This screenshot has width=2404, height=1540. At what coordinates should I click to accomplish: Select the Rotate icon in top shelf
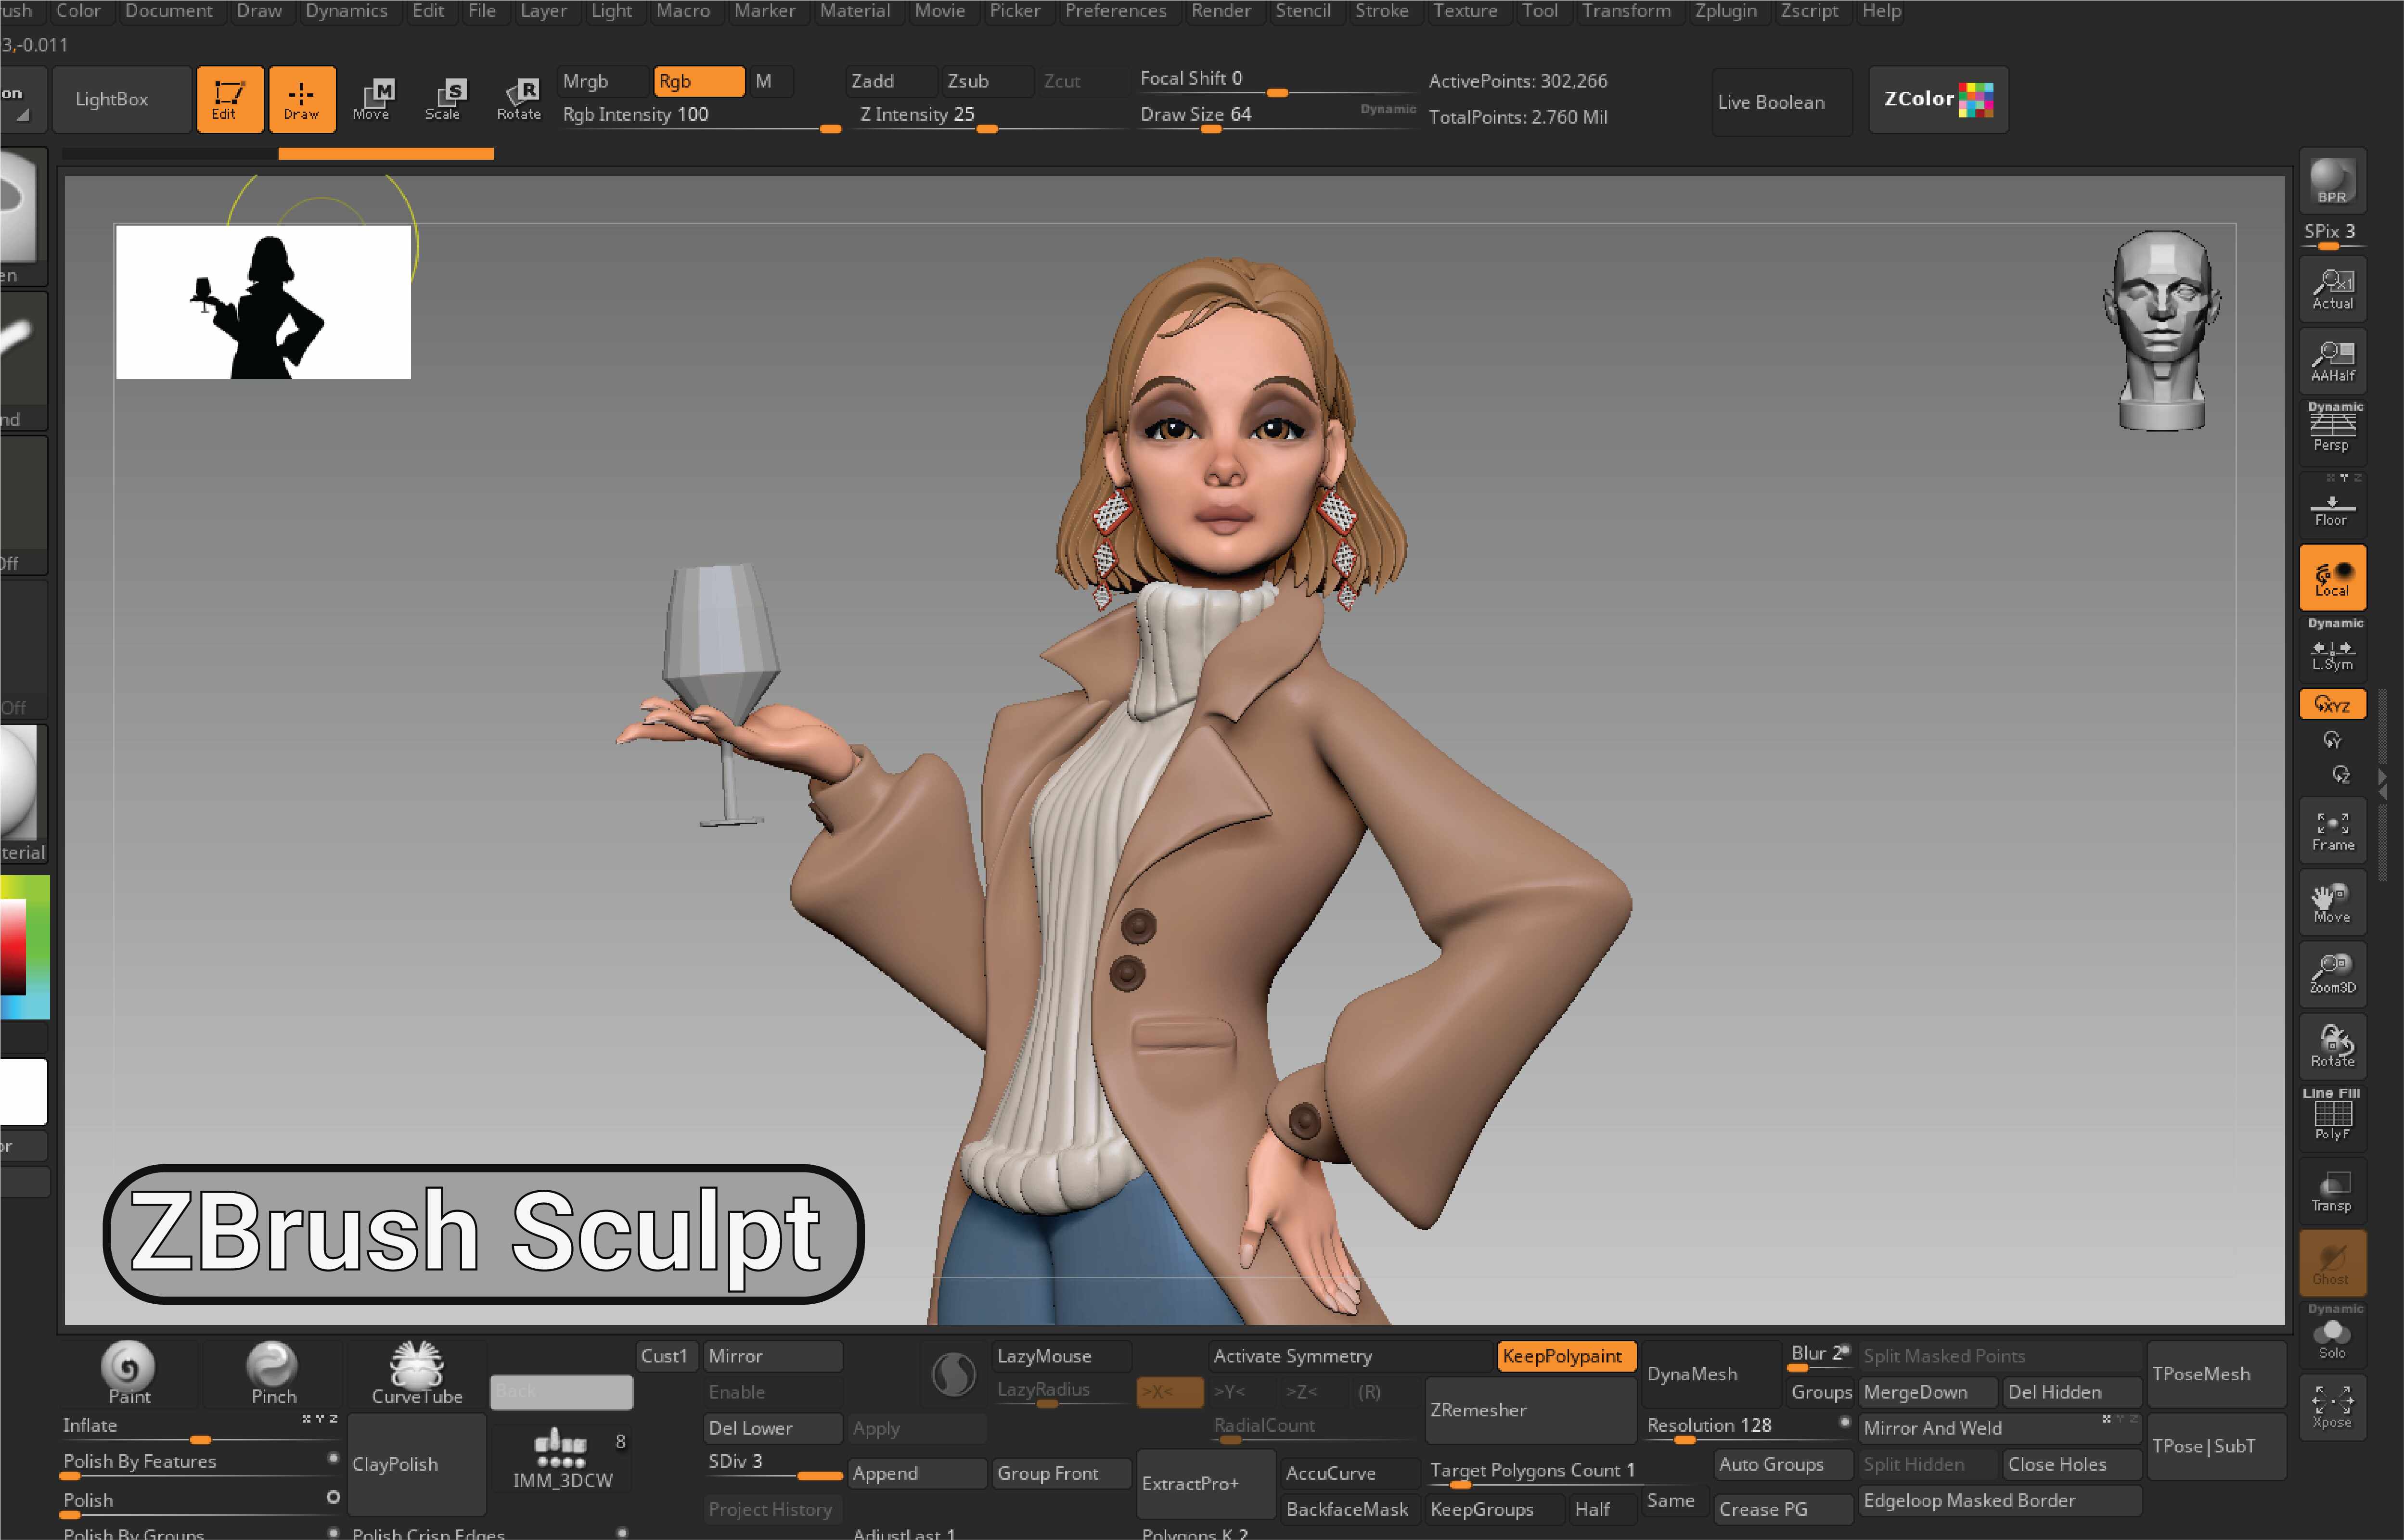point(519,100)
